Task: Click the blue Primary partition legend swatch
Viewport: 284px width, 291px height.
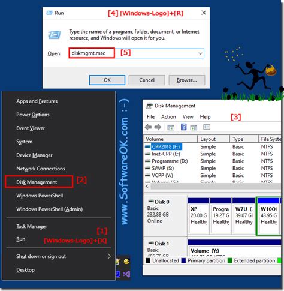Action: 183,260
